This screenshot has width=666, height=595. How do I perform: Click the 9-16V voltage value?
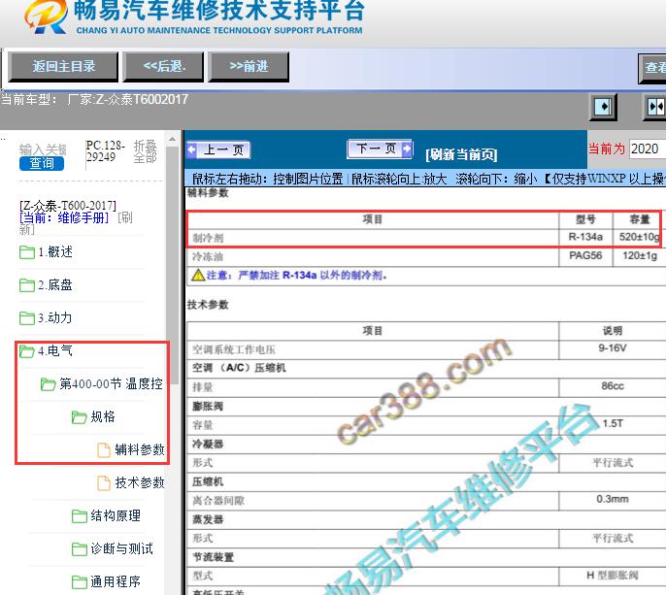[612, 348]
